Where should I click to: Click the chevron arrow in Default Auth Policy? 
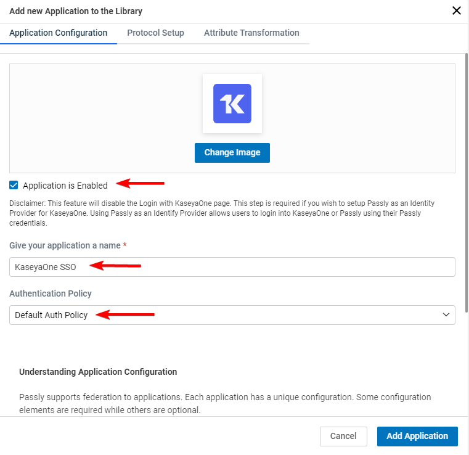tap(446, 314)
